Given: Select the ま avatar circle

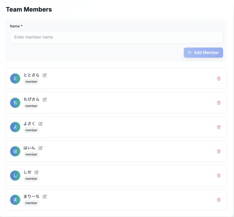Looking at the screenshot, I should pyautogui.click(x=15, y=200).
